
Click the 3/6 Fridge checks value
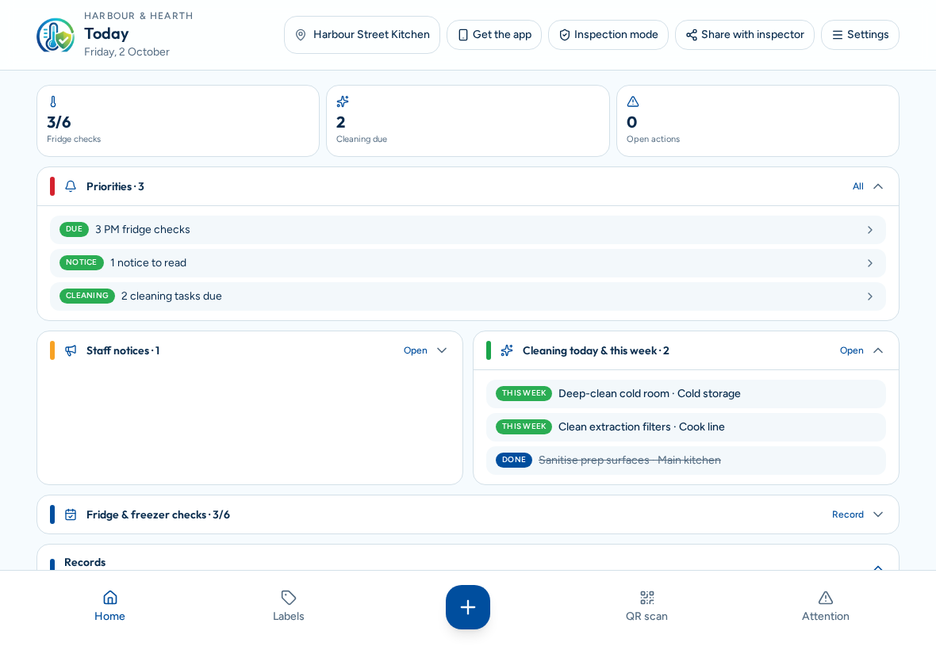pyautogui.click(x=59, y=122)
